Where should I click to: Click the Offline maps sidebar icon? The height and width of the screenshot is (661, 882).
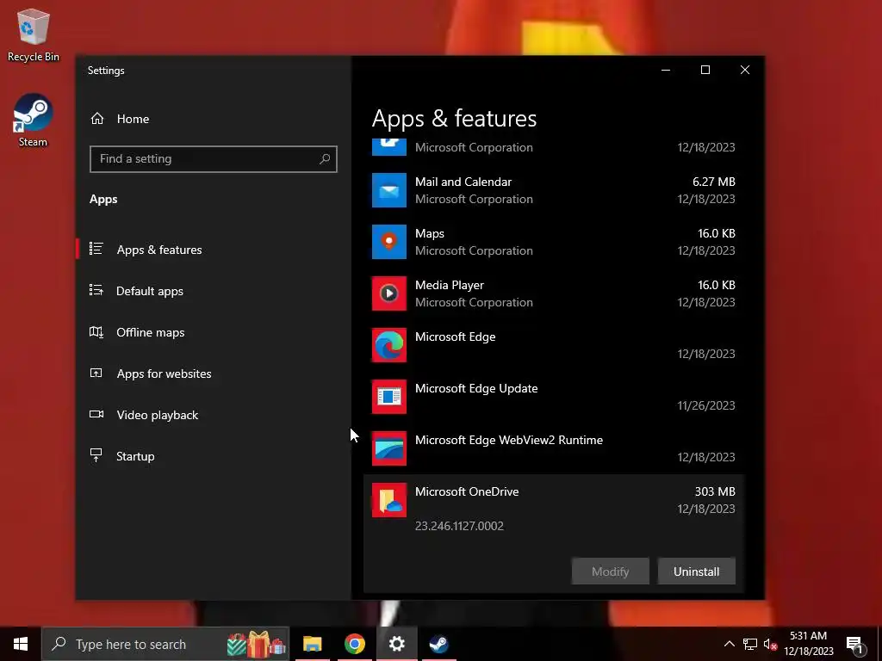click(x=96, y=332)
